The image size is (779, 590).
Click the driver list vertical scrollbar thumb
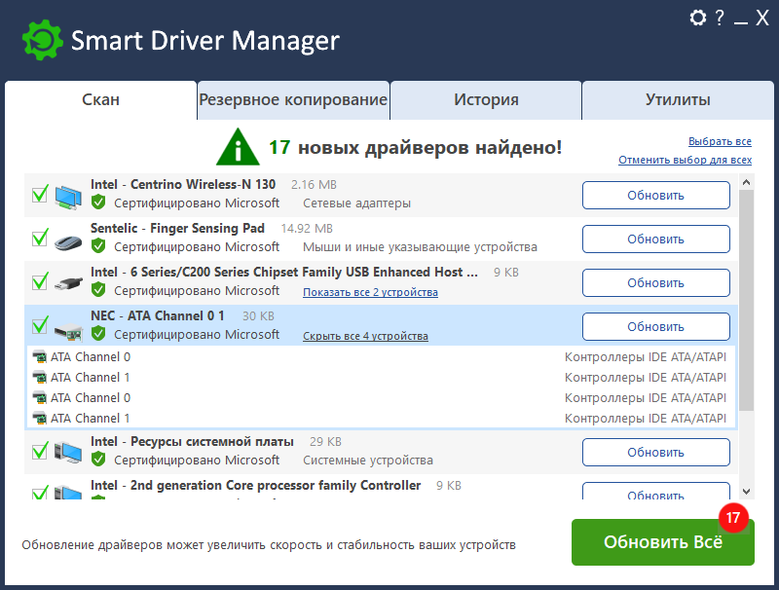click(746, 301)
